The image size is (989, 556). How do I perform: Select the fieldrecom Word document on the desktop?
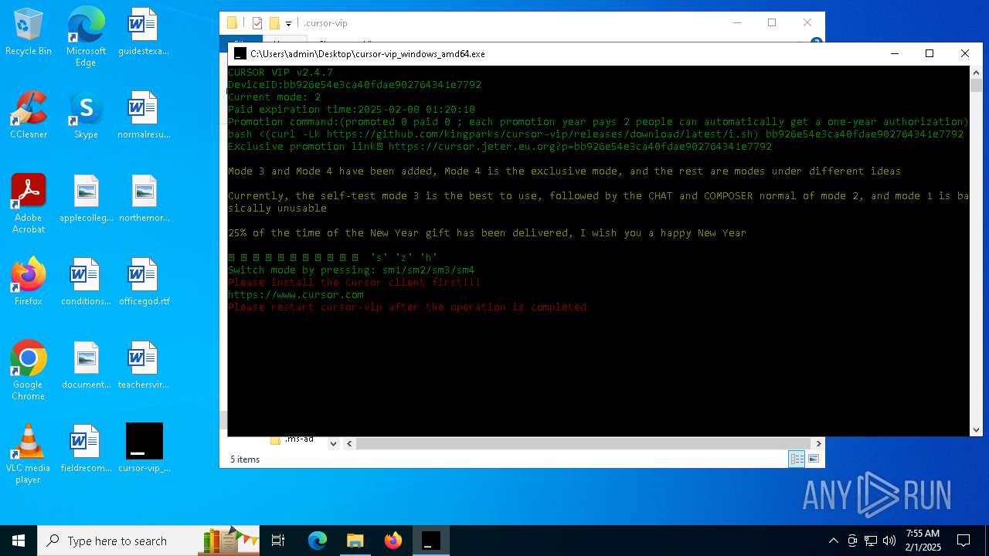click(86, 449)
